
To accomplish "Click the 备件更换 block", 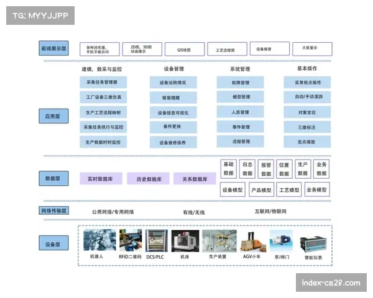I will click(x=173, y=127).
